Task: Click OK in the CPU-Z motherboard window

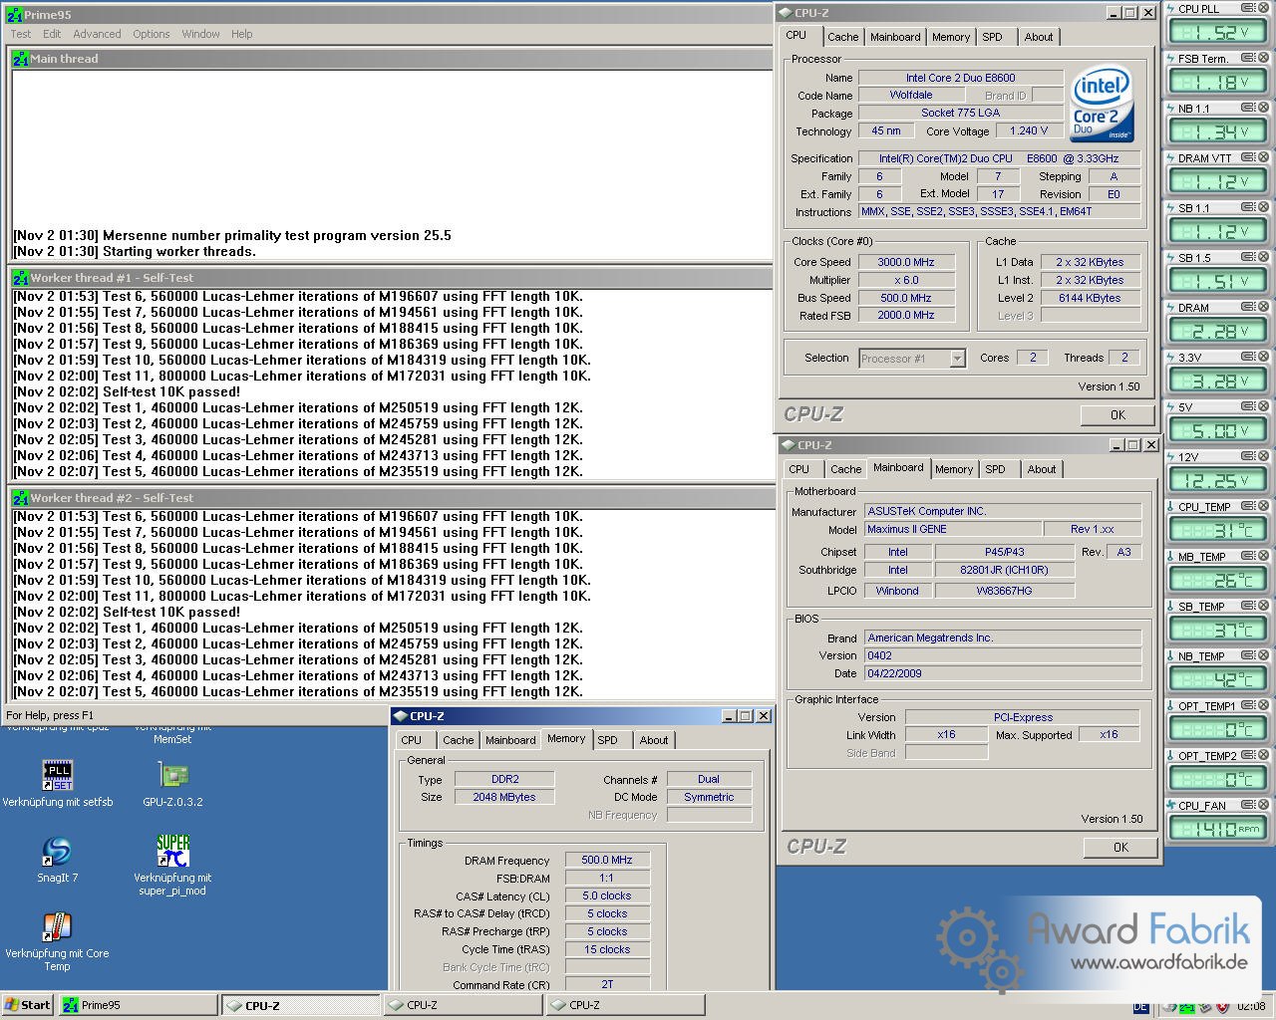Action: pyautogui.click(x=1120, y=847)
